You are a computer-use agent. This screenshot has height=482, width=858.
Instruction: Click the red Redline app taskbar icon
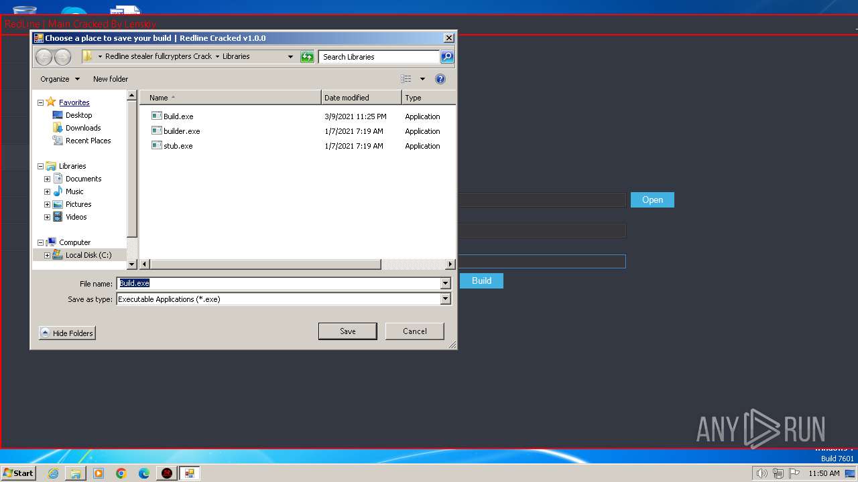click(167, 473)
